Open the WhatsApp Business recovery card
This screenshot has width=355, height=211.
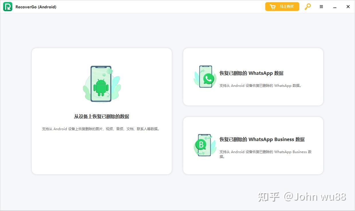pyautogui.click(x=253, y=145)
